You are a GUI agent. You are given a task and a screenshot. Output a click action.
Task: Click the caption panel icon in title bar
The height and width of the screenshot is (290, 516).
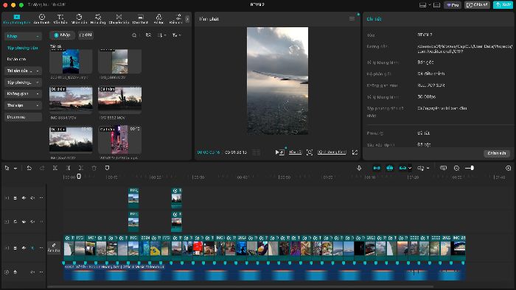tap(436, 5)
